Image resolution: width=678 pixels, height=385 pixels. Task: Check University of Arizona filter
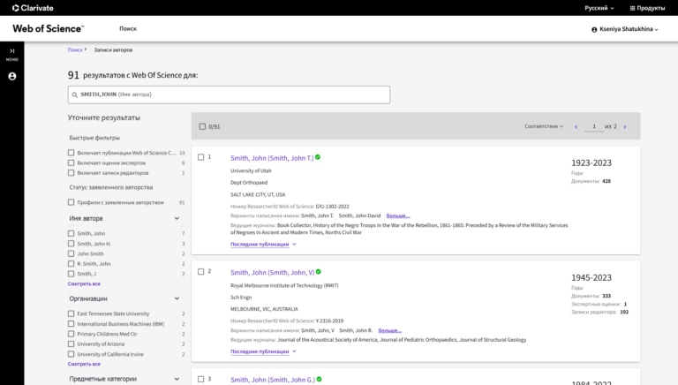[71, 343]
